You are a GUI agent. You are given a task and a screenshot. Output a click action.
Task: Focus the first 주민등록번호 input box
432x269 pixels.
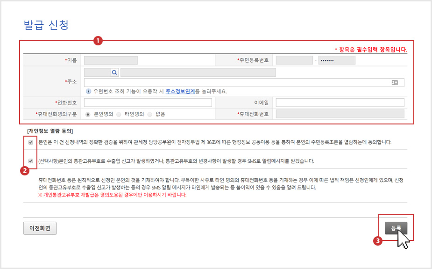[294, 60]
